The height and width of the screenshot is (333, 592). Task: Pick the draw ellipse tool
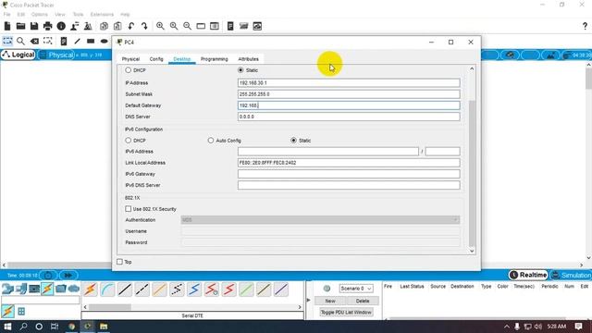click(x=105, y=41)
